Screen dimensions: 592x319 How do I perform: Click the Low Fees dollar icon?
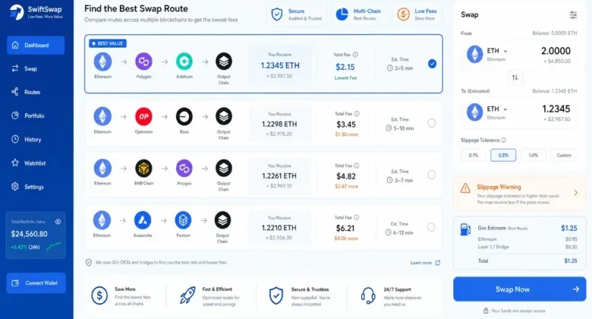403,14
